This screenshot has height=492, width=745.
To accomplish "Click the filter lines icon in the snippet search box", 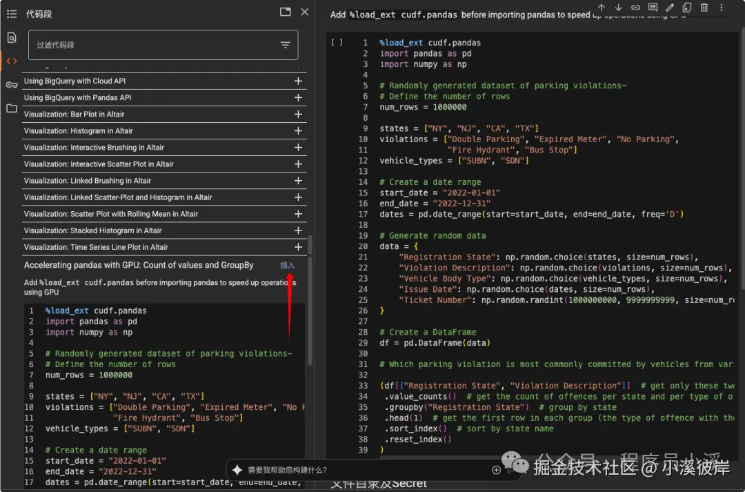I will [x=285, y=45].
